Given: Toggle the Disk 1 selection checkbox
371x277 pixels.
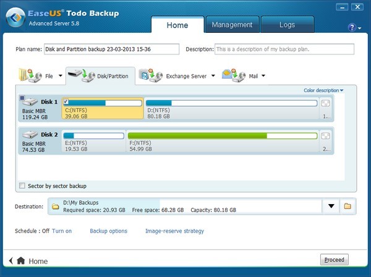Looking at the screenshot, I should pyautogui.click(x=23, y=98).
